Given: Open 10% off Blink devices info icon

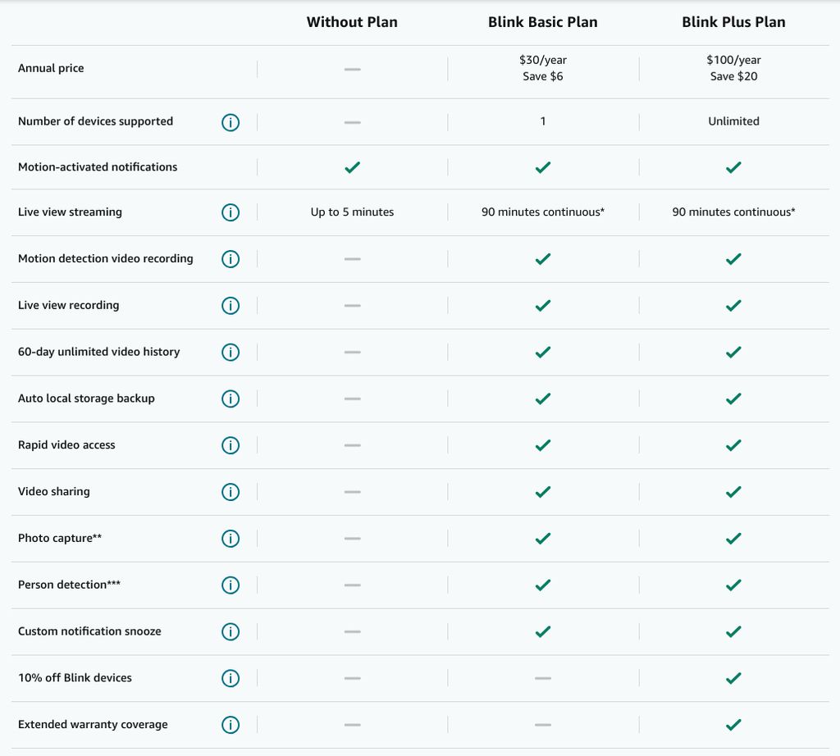Looking at the screenshot, I should pyautogui.click(x=231, y=678).
